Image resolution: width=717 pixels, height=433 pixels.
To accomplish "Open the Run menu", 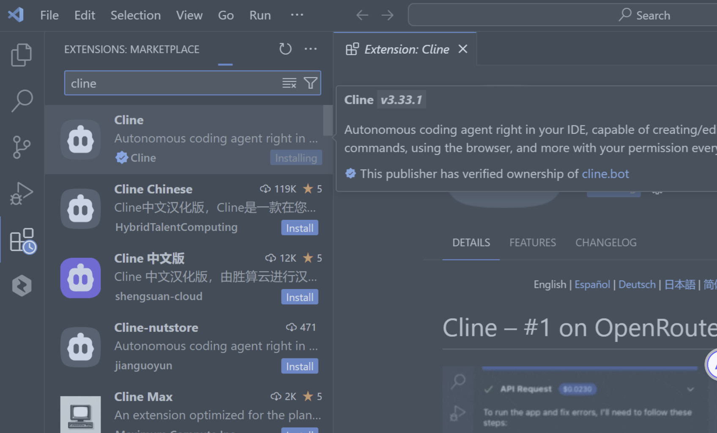I will click(x=260, y=15).
